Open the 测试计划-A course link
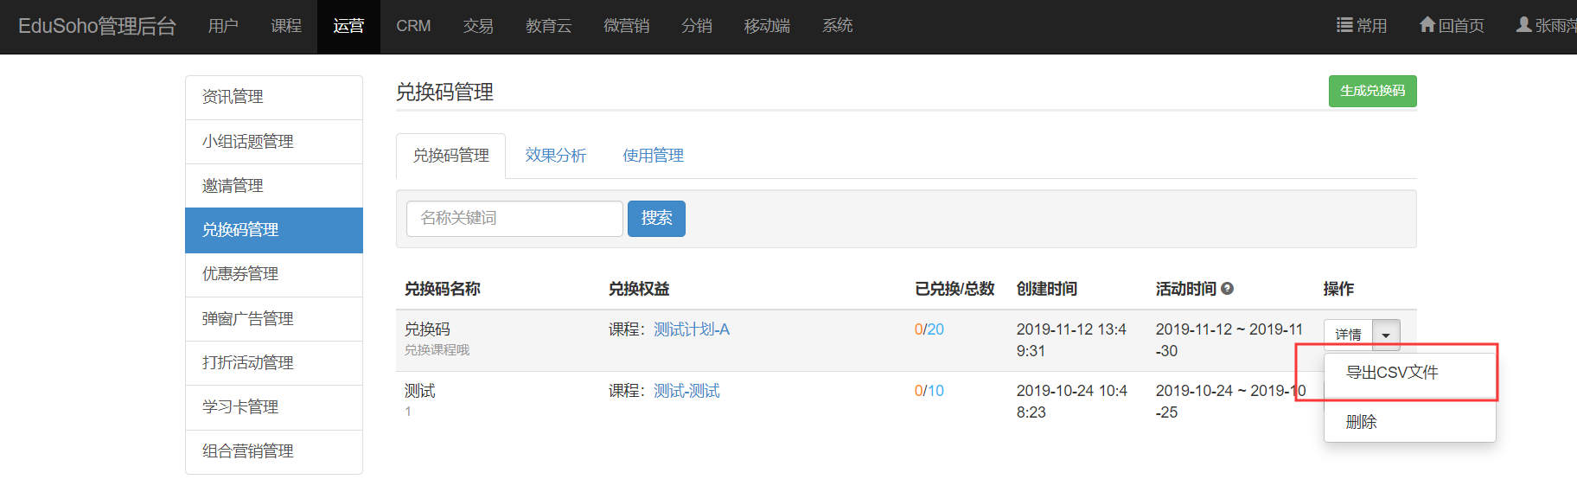This screenshot has height=492, width=1577. point(691,329)
